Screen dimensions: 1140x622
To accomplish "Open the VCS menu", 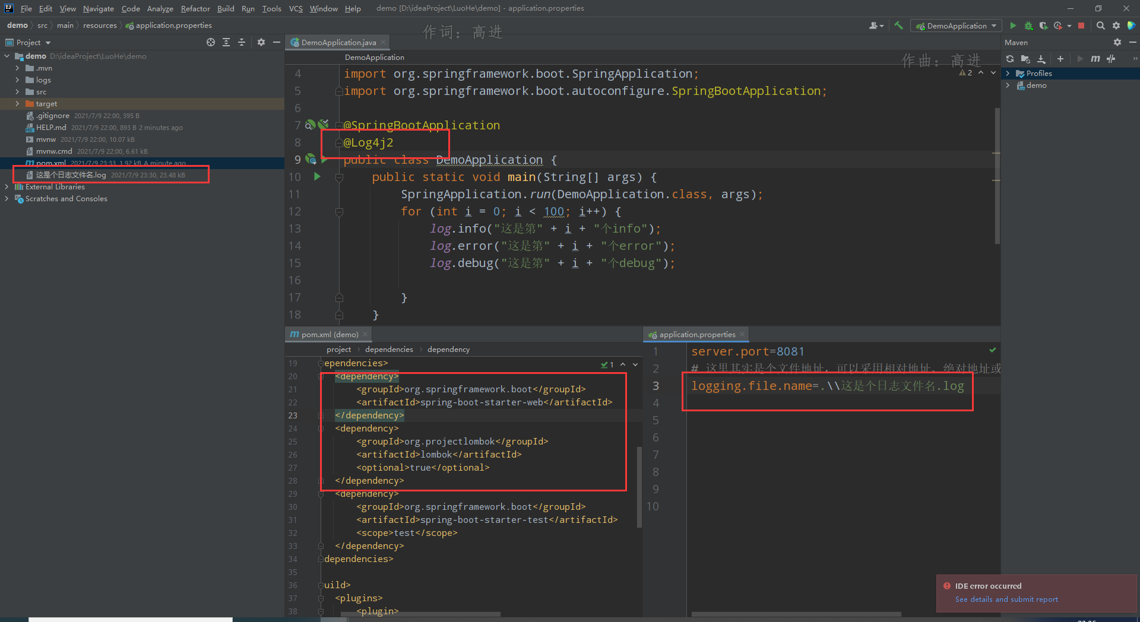I will point(296,8).
